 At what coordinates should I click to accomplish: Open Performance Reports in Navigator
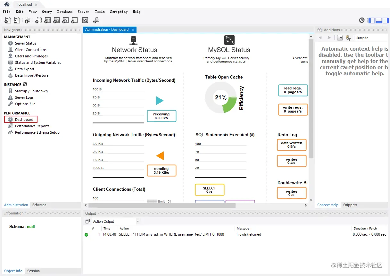(x=32, y=126)
